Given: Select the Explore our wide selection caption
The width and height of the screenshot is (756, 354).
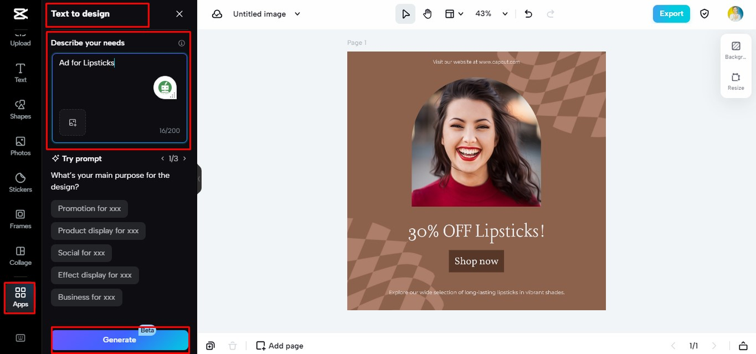Looking at the screenshot, I should (x=477, y=292).
